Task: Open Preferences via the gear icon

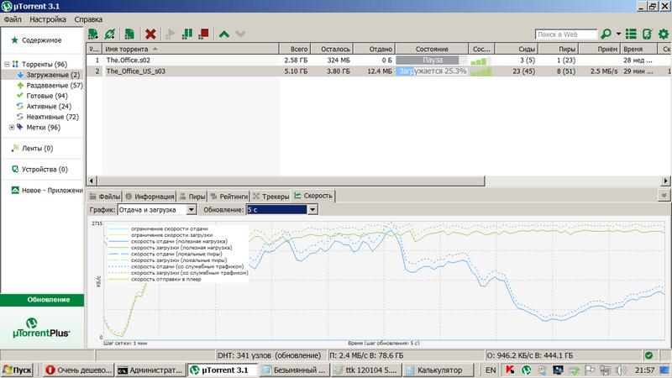Action: tap(664, 34)
